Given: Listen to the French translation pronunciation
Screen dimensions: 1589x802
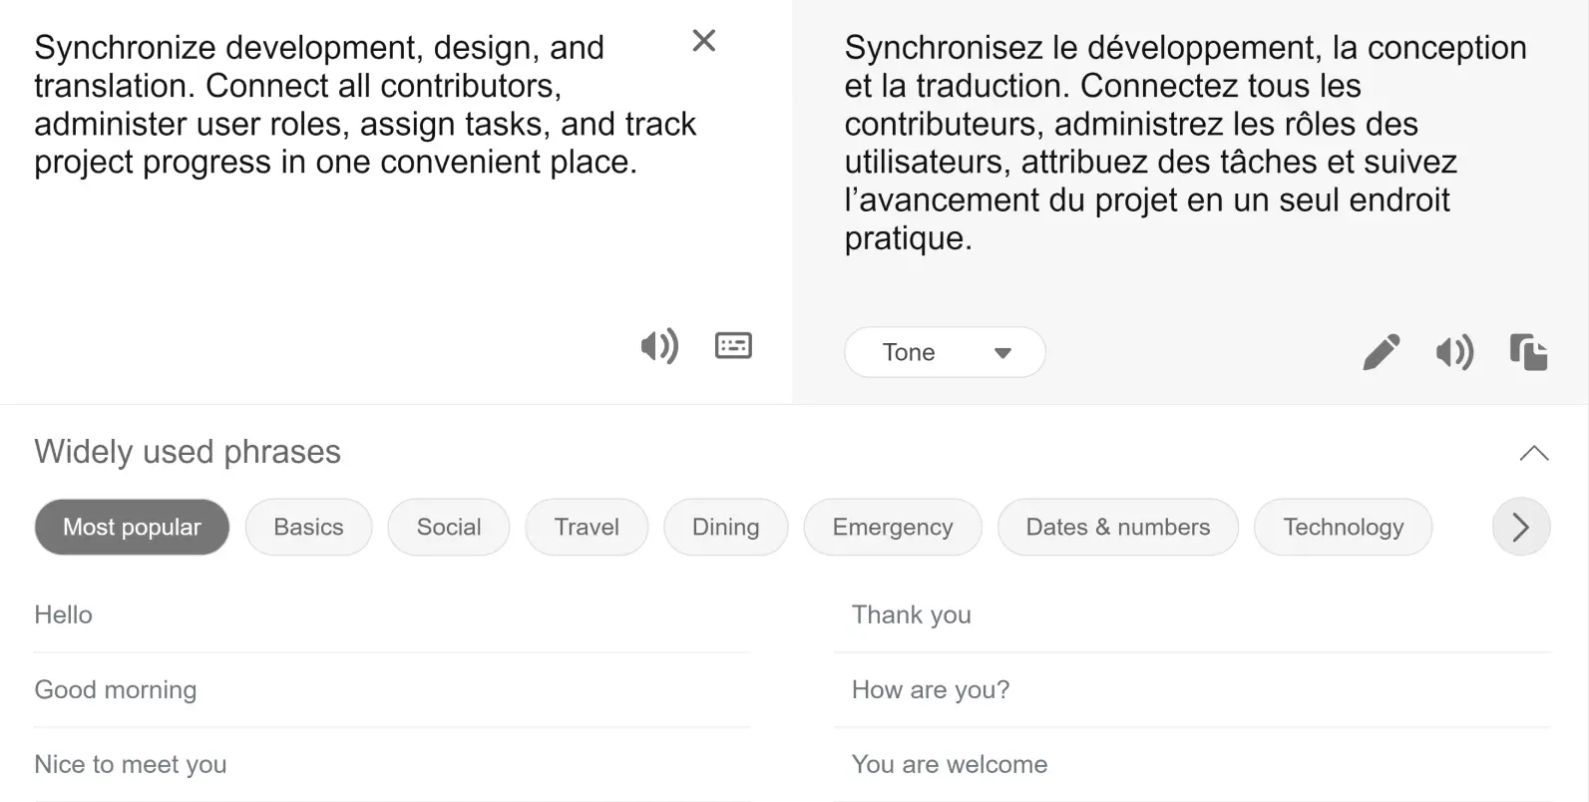Looking at the screenshot, I should tap(1454, 352).
